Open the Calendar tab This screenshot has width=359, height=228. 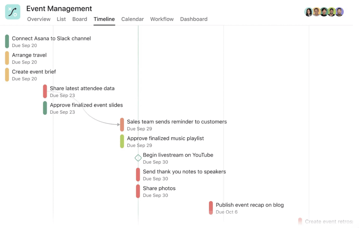point(132,19)
